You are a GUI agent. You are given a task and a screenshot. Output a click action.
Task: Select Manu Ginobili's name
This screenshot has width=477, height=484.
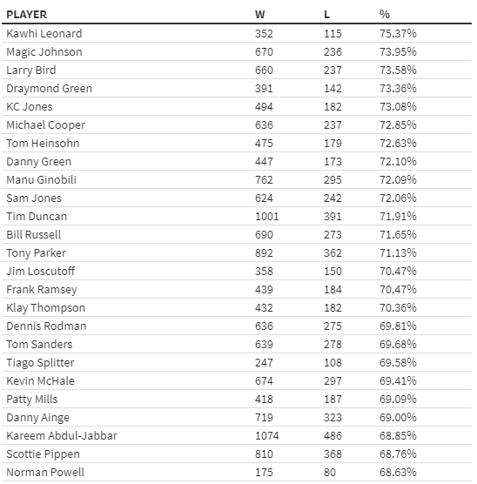pyautogui.click(x=42, y=179)
